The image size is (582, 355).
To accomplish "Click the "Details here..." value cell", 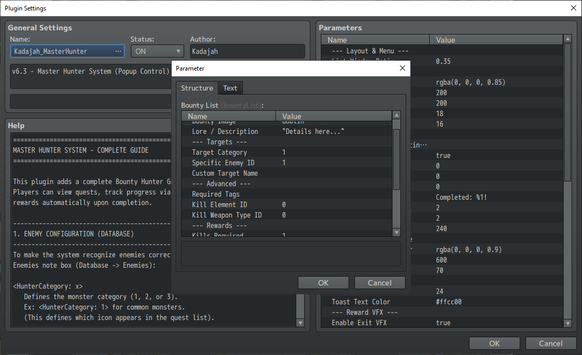I will [313, 131].
